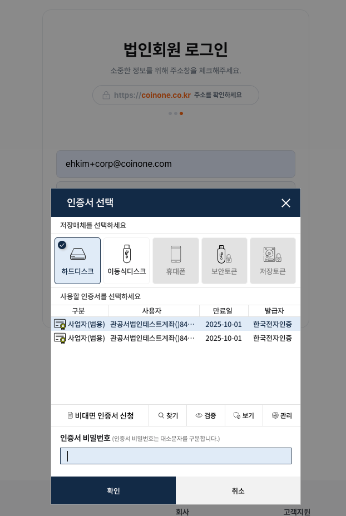Click the 고객지원 footer heading

pos(296,512)
